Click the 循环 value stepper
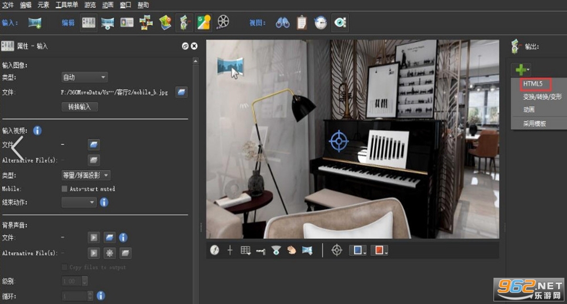 point(90,296)
